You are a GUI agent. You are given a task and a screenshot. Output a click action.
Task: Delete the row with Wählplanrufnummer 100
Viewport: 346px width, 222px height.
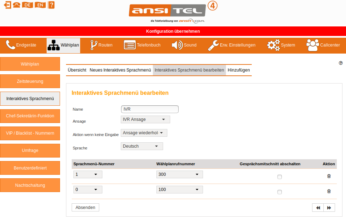coord(329,191)
